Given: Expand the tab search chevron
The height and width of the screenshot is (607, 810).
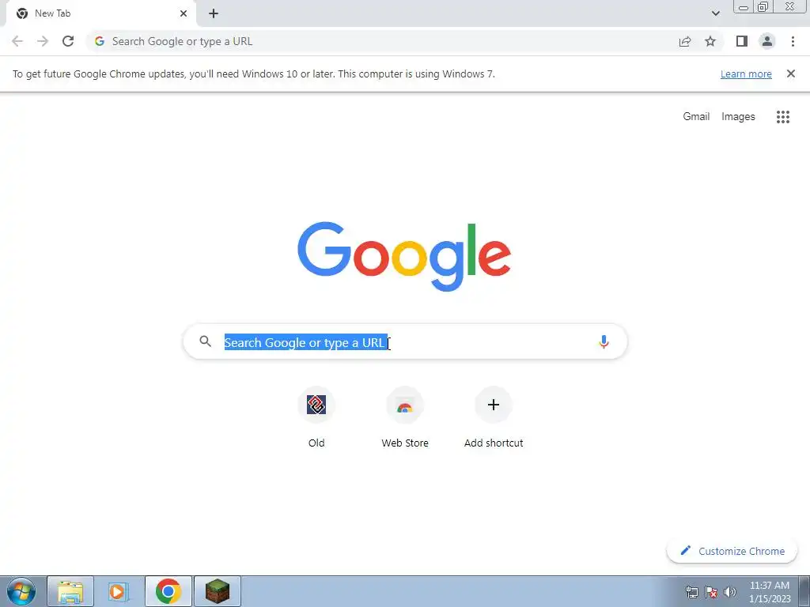Looking at the screenshot, I should tap(715, 13).
